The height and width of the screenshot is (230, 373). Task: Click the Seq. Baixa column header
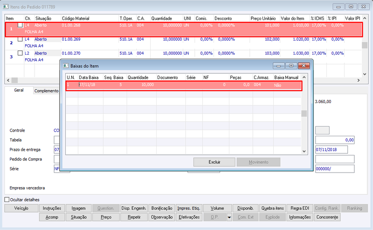tap(115, 77)
